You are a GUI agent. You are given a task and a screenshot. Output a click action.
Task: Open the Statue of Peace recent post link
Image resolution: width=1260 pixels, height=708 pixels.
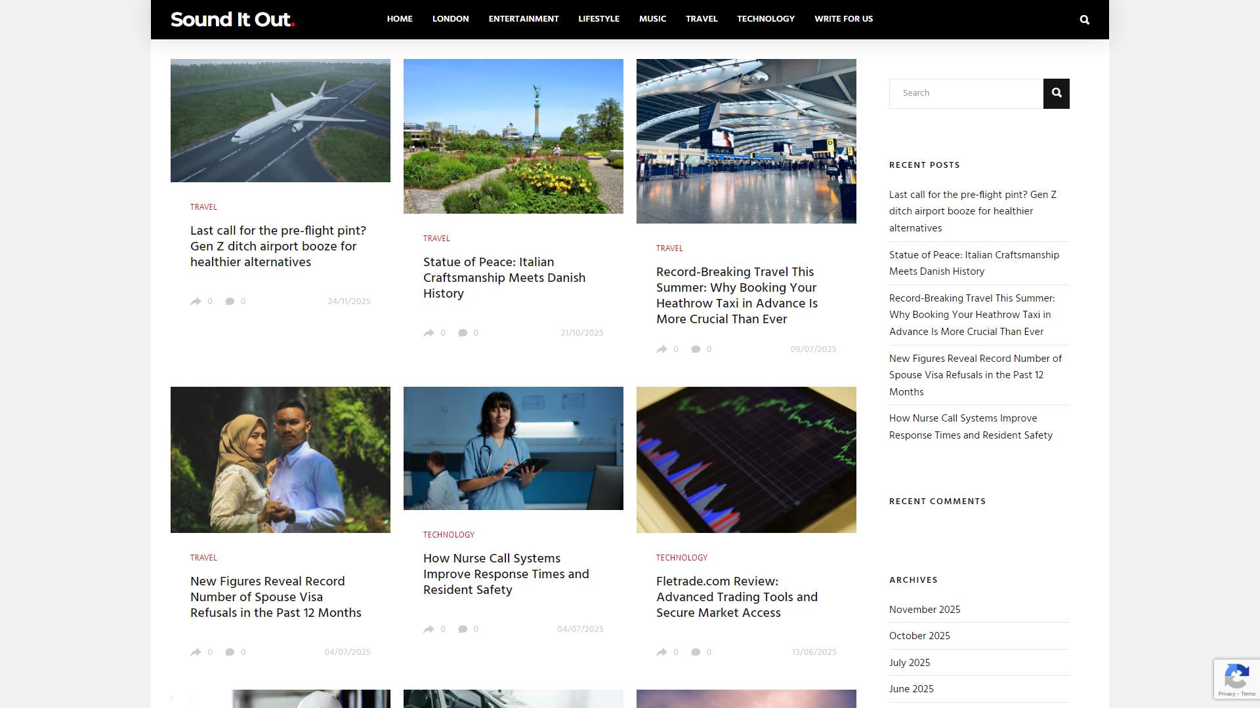[974, 263]
